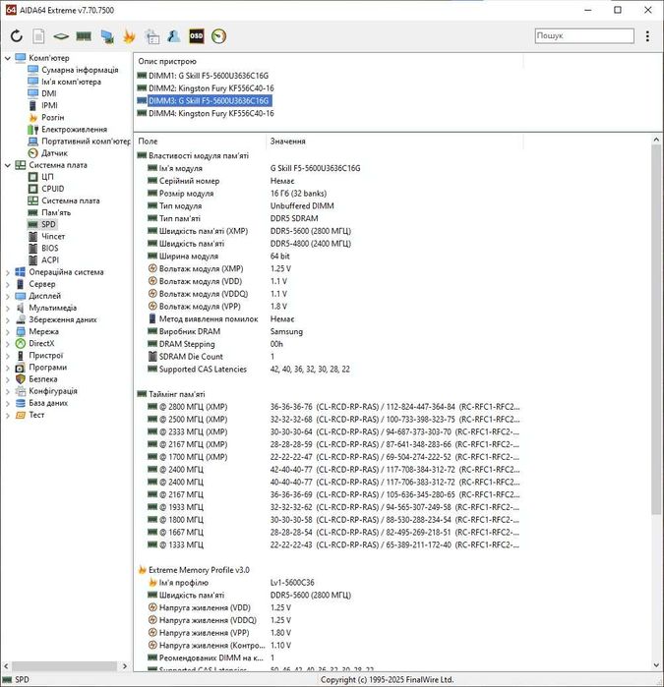Expand the Дисплей tree node

(x=8, y=296)
